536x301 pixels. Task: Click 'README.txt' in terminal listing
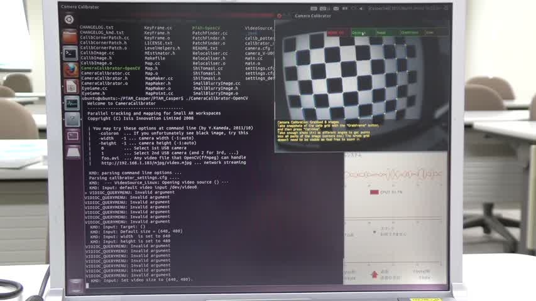pos(205,48)
